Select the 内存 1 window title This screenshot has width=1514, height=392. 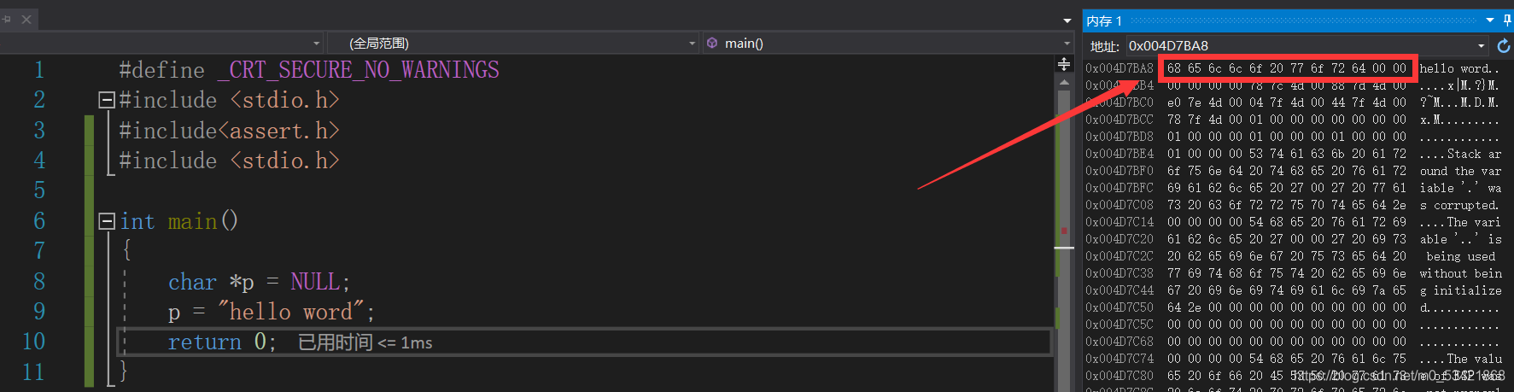pyautogui.click(x=1104, y=20)
